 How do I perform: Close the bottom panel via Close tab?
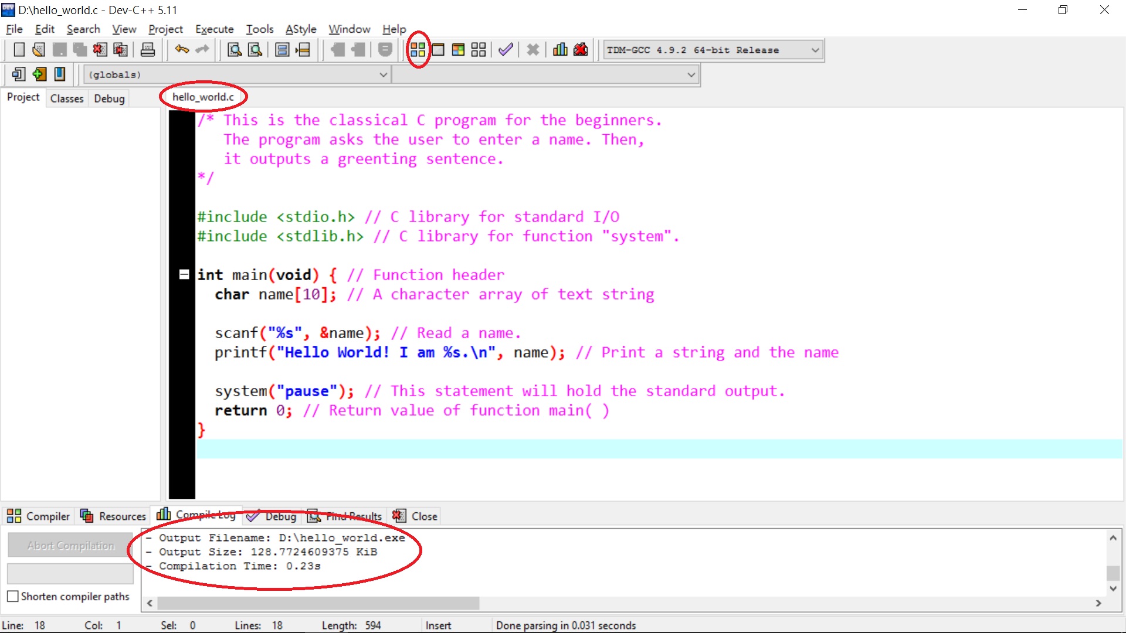[x=415, y=516]
